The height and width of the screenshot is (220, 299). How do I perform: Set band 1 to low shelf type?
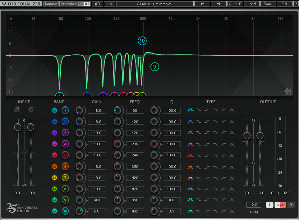(x=199, y=110)
